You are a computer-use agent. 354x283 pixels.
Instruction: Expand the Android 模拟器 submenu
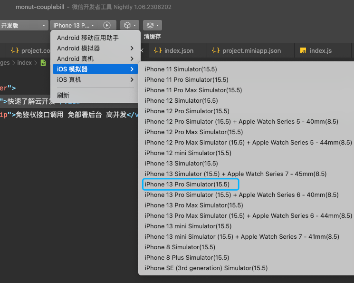coord(95,48)
